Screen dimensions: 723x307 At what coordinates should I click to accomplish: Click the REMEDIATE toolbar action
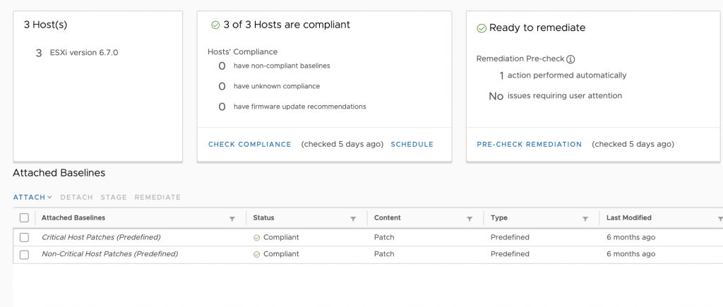[x=157, y=198]
